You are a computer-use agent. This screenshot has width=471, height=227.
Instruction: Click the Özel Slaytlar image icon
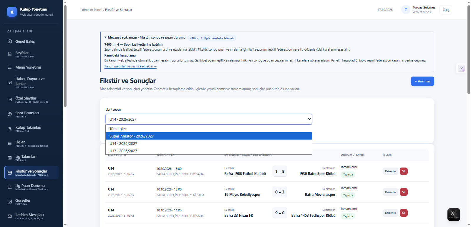(10, 100)
